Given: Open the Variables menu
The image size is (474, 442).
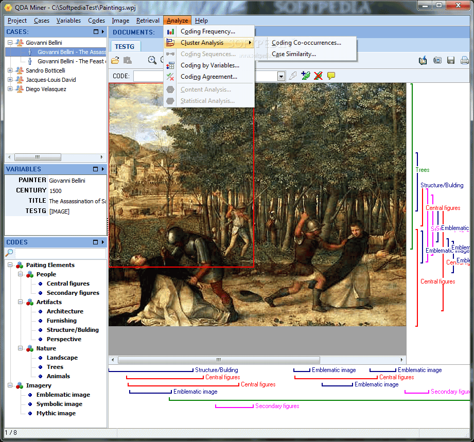Looking at the screenshot, I should [x=68, y=21].
